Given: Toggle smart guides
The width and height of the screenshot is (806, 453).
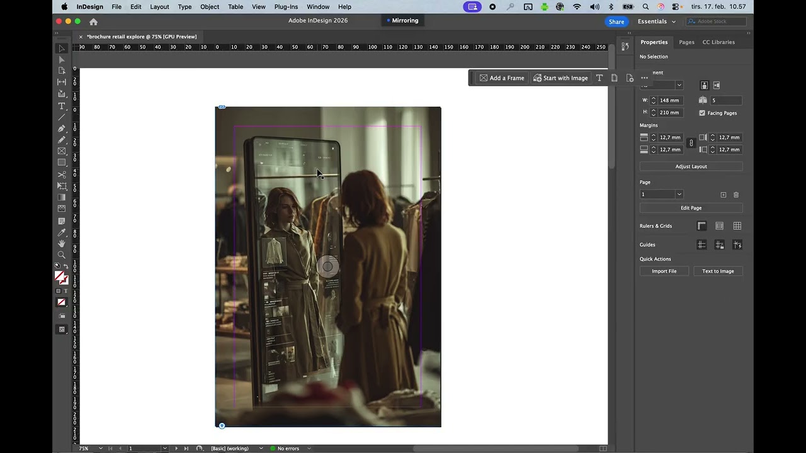Looking at the screenshot, I should (737, 245).
